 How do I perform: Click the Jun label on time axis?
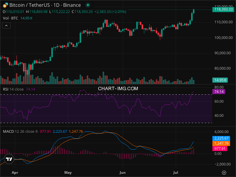(x=122, y=173)
